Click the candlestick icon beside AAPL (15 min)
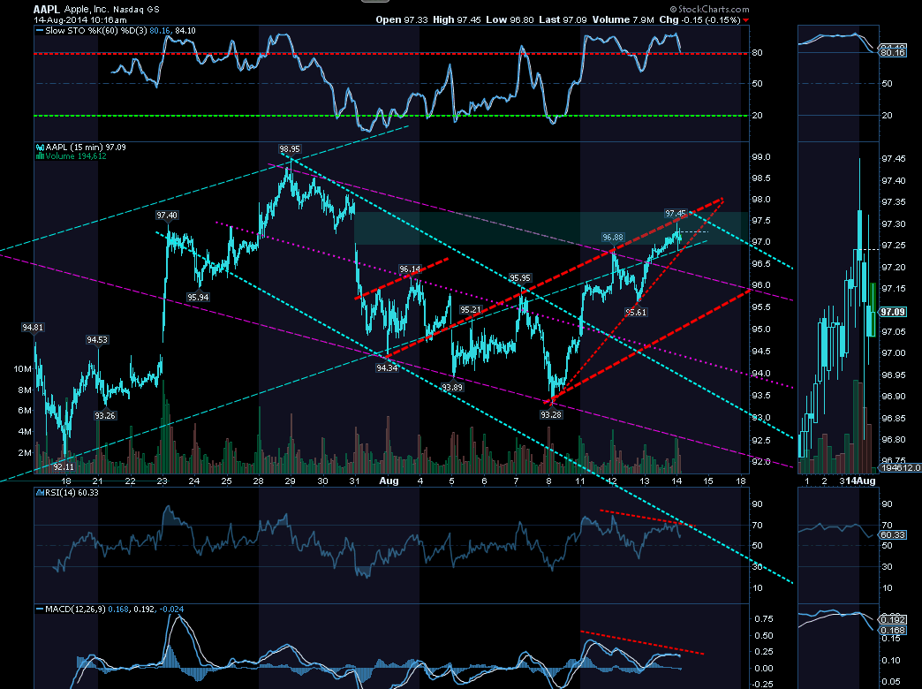This screenshot has height=689, width=922. pos(40,148)
